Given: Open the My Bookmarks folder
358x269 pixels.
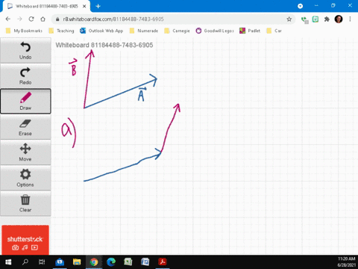Looking at the screenshot, I should click(24, 31).
